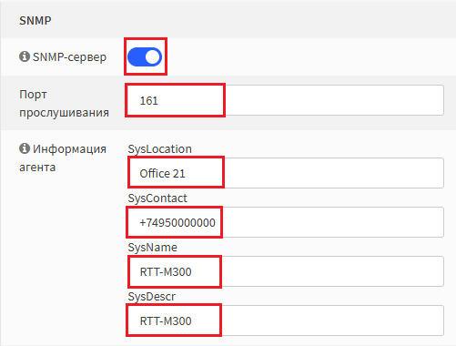Toggle the SNMP-сервер switch off
The width and height of the screenshot is (456, 346).
coord(145,56)
